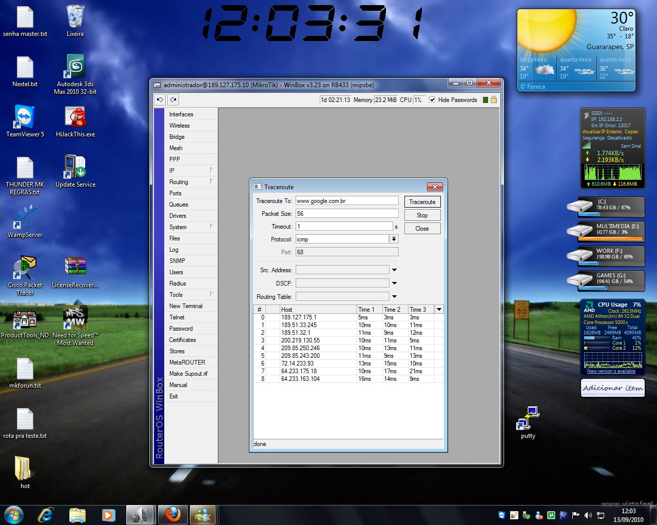
Task: Open the Interfaces menu item
Action: 191,114
